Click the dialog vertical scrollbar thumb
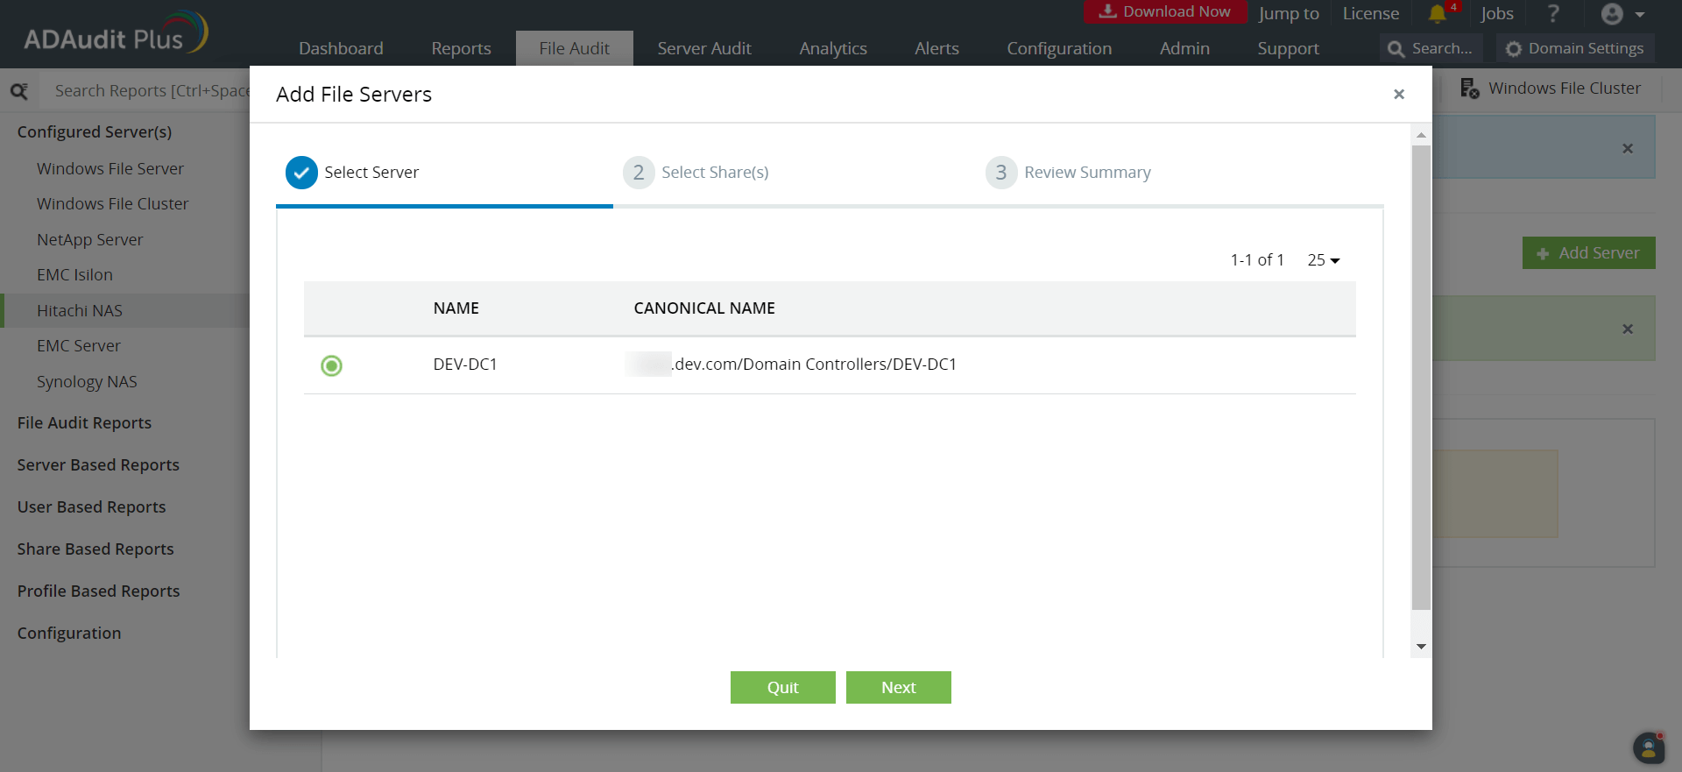The height and width of the screenshot is (772, 1682). click(1421, 377)
